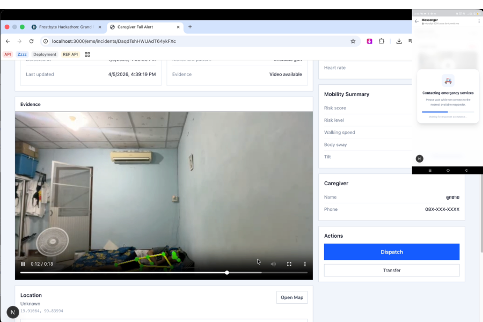
Task: Click the ambulance icon in emergency dialog
Action: tap(448, 80)
